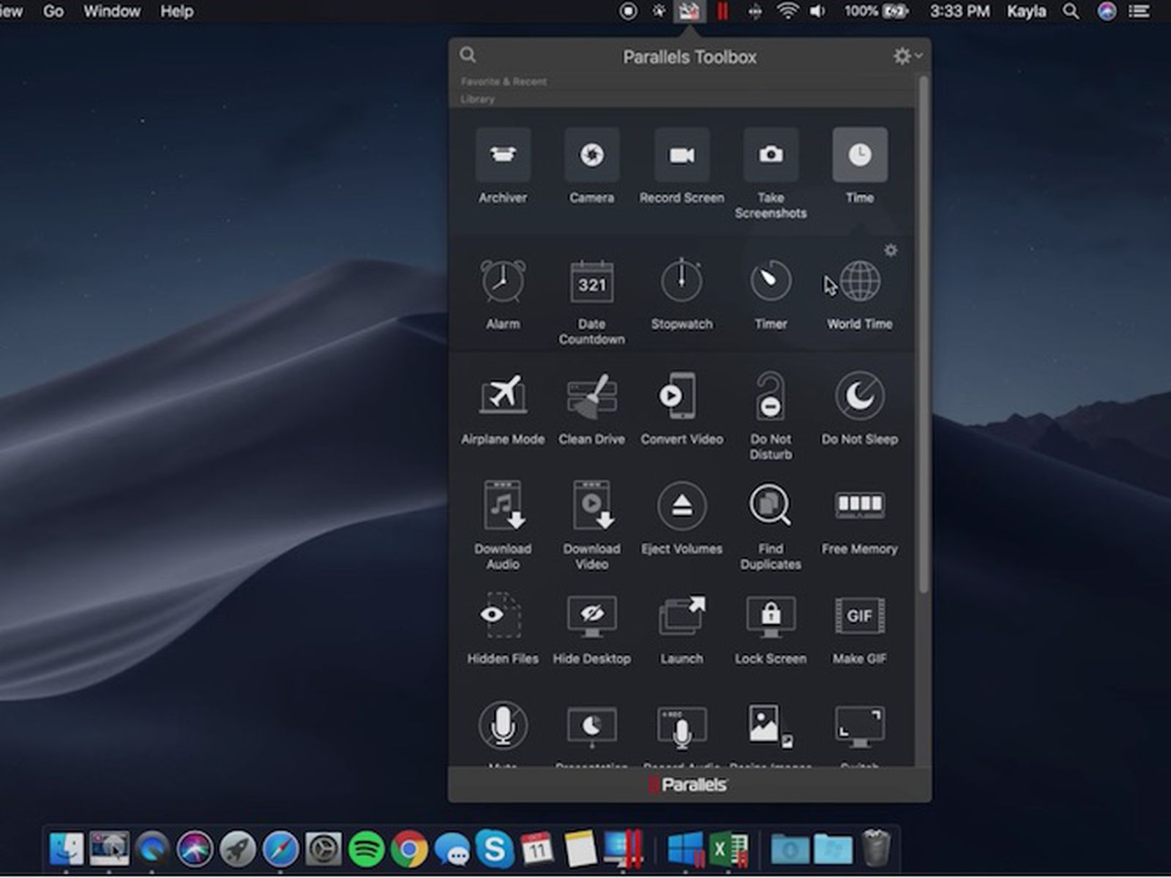The width and height of the screenshot is (1171, 878).
Task: Open the Go menu
Action: pyautogui.click(x=53, y=11)
